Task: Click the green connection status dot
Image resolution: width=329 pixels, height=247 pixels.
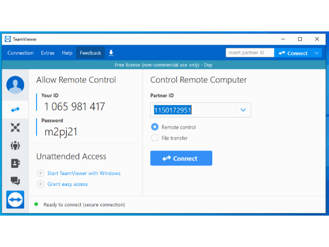Action: click(x=36, y=204)
